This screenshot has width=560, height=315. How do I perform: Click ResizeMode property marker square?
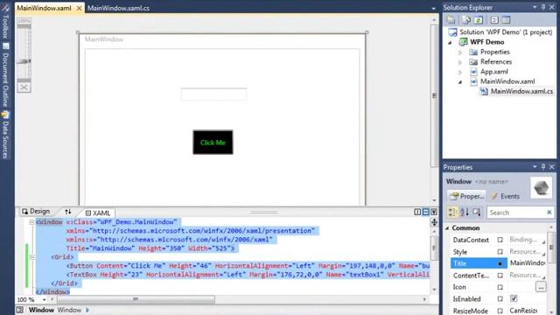[x=500, y=311]
